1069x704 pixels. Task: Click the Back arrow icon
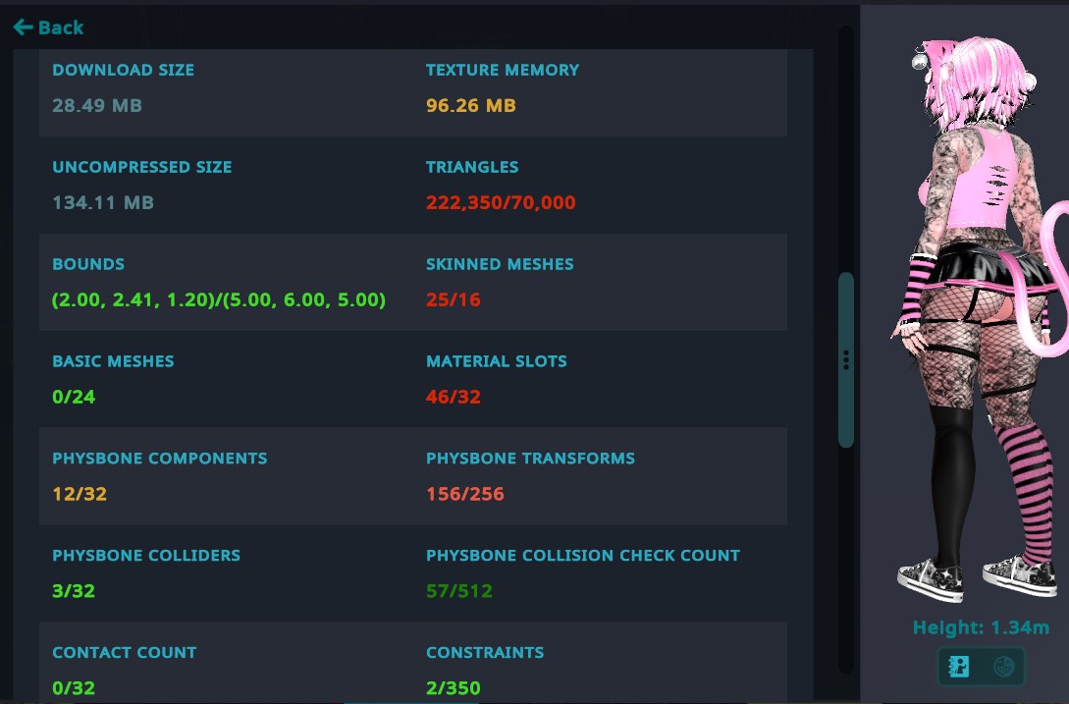click(x=24, y=27)
